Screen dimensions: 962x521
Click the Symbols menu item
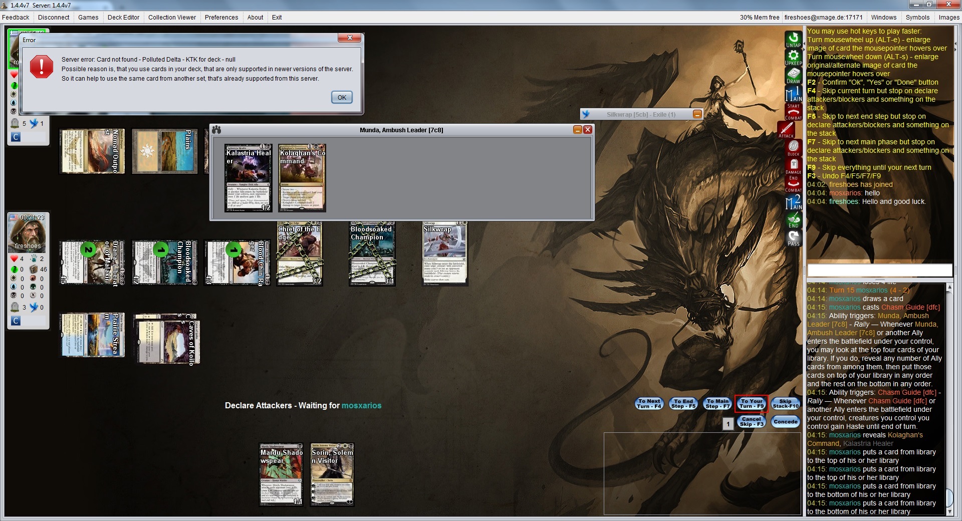[x=917, y=17]
